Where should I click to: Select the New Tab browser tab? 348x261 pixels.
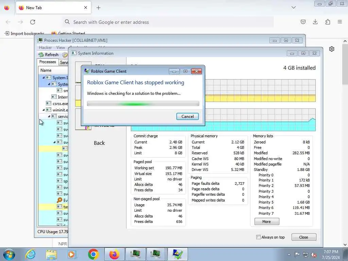53,8
